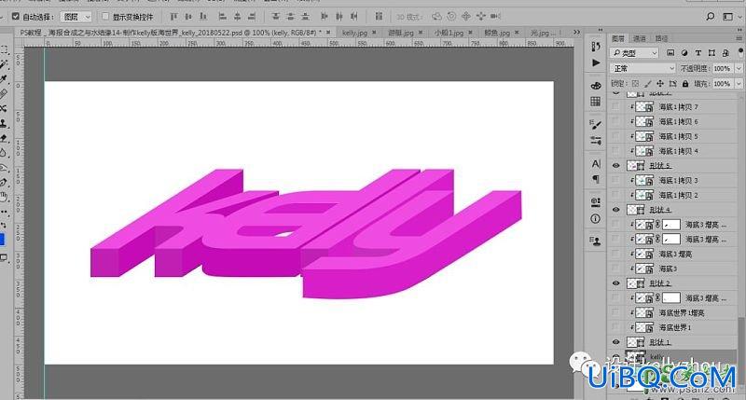Open the 正常 blend mode dropdown

tap(642, 68)
